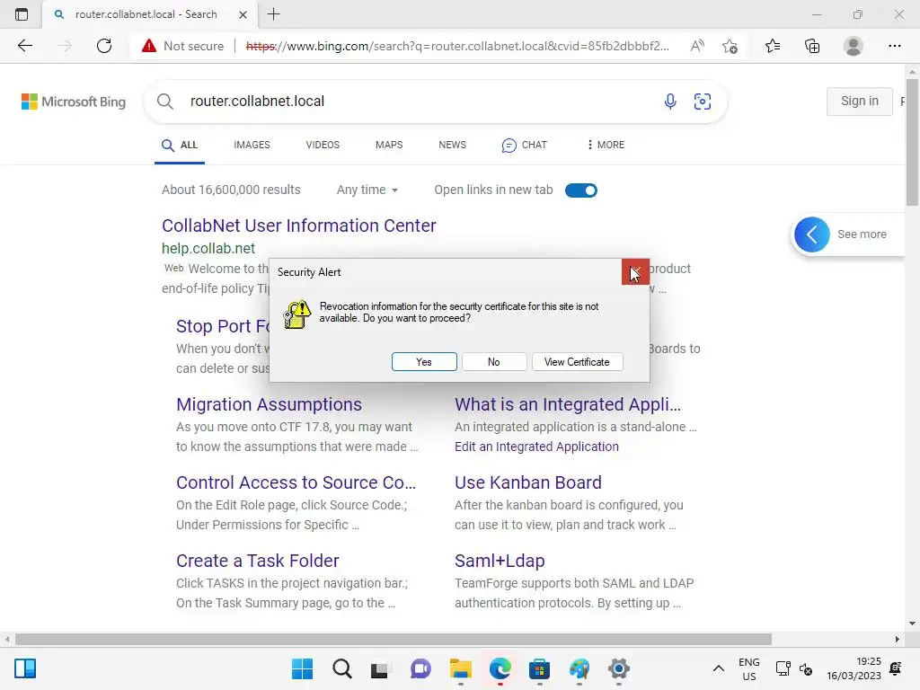
Task: Open Control Access to Source Code link
Action: (296, 482)
